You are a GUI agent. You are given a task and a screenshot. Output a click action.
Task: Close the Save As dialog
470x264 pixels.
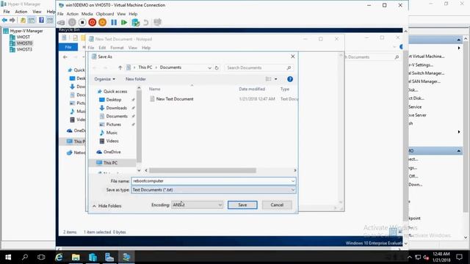click(x=293, y=56)
